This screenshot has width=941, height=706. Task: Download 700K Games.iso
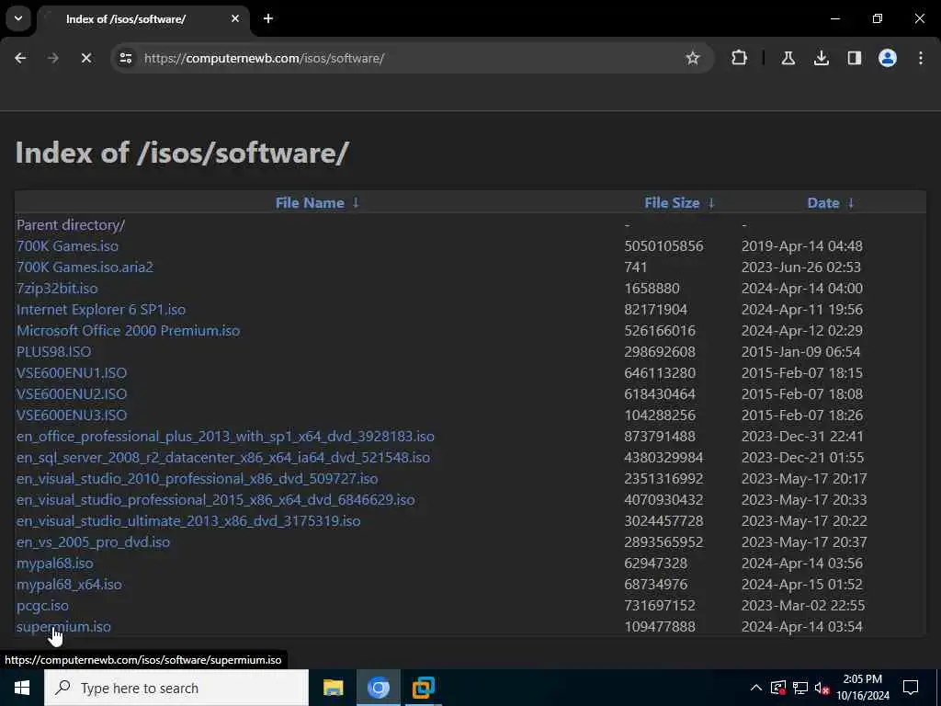(x=67, y=246)
